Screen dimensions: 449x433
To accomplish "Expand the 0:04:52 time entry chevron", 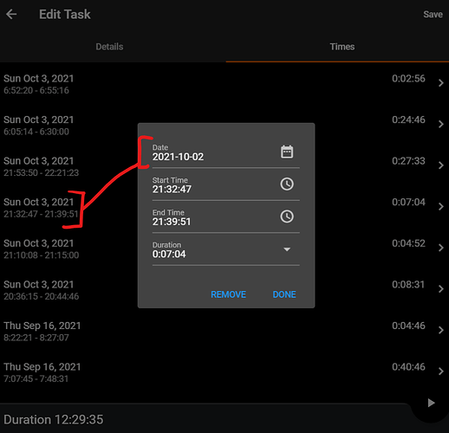I will click(x=441, y=248).
